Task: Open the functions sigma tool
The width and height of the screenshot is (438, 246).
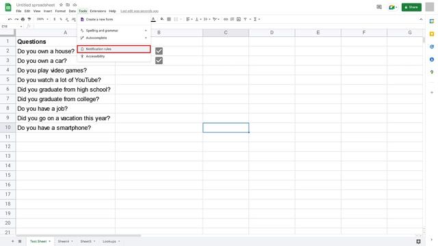Action: pyautogui.click(x=255, y=19)
